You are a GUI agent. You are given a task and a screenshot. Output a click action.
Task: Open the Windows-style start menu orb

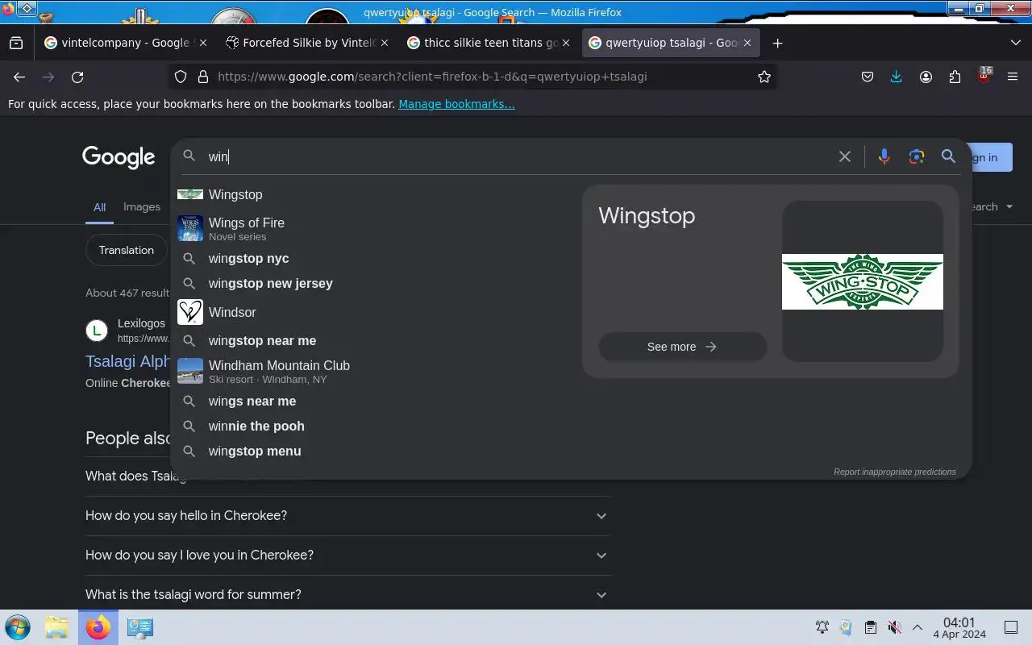[x=18, y=627]
